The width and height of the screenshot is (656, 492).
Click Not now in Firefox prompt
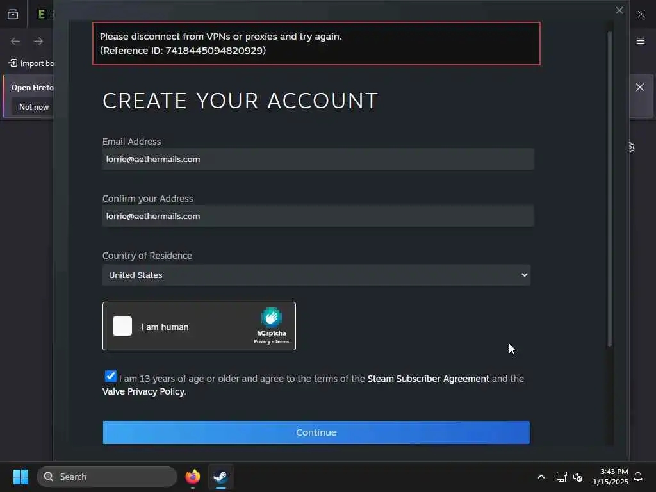coord(34,107)
